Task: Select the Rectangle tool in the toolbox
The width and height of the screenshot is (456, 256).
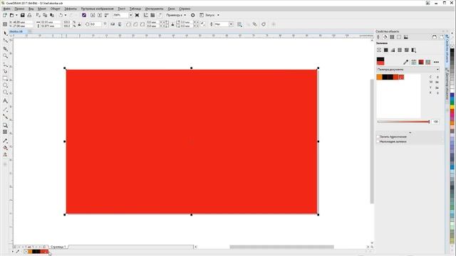Action: (x=5, y=78)
